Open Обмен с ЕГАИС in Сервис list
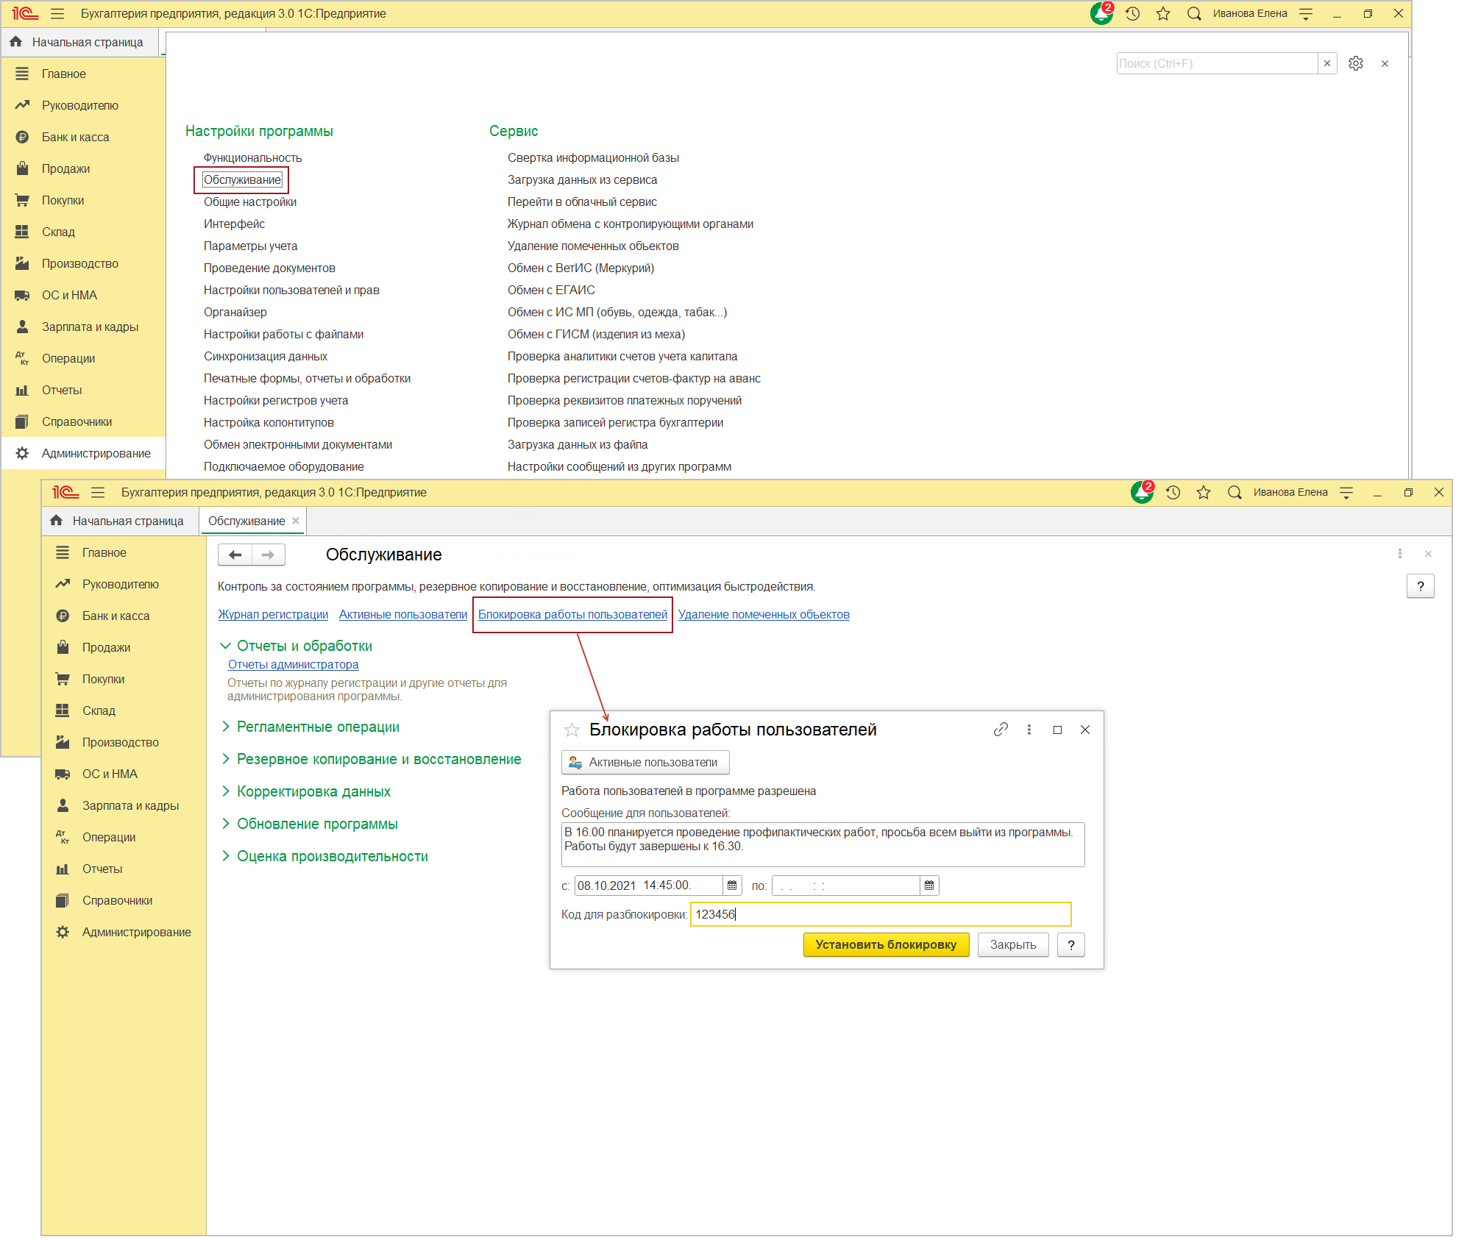The width and height of the screenshot is (1467, 1240). [551, 290]
